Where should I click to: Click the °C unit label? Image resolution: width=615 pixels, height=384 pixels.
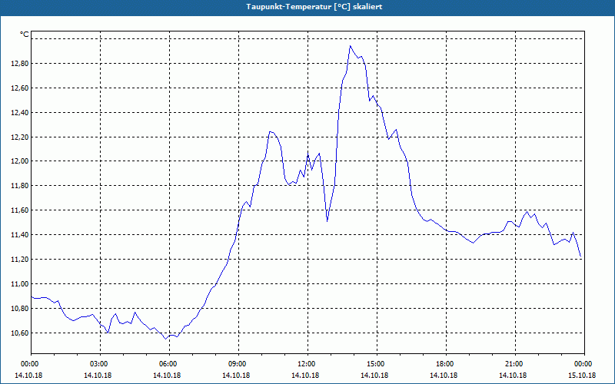(25, 35)
